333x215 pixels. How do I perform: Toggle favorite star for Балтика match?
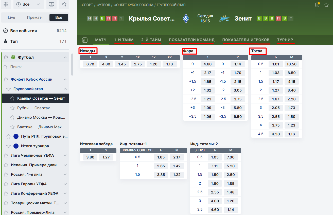click(12, 127)
